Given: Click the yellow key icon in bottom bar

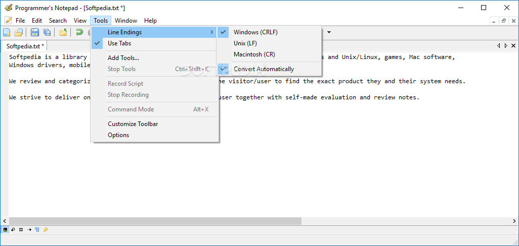Looking at the screenshot, I should click(46, 230).
